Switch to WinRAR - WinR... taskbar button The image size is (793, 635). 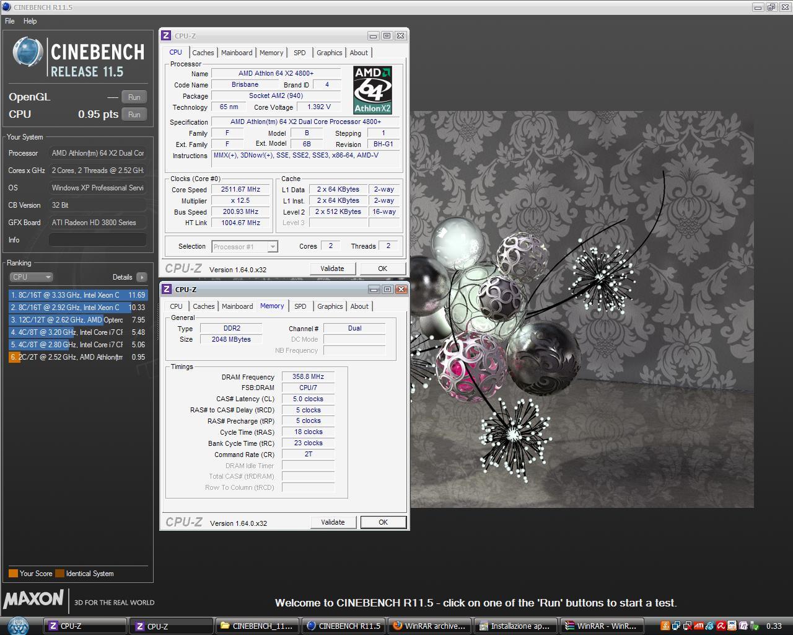point(602,626)
